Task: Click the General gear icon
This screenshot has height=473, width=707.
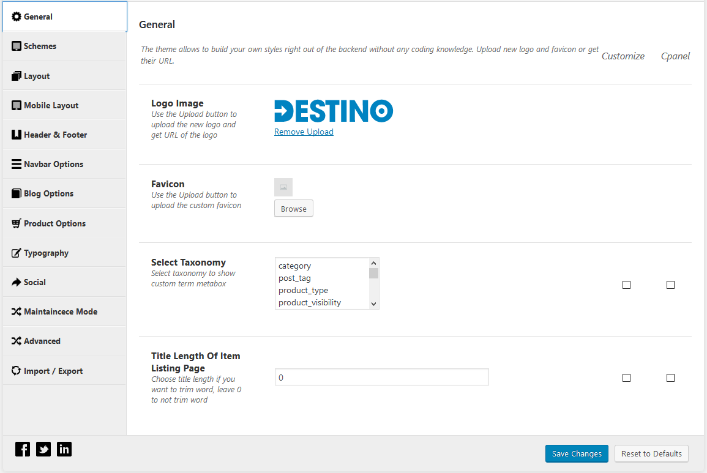Action: tap(17, 17)
